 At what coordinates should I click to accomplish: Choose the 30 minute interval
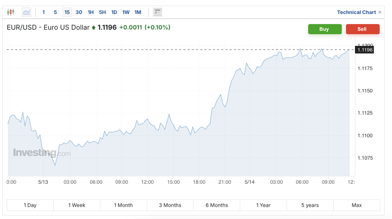79,12
